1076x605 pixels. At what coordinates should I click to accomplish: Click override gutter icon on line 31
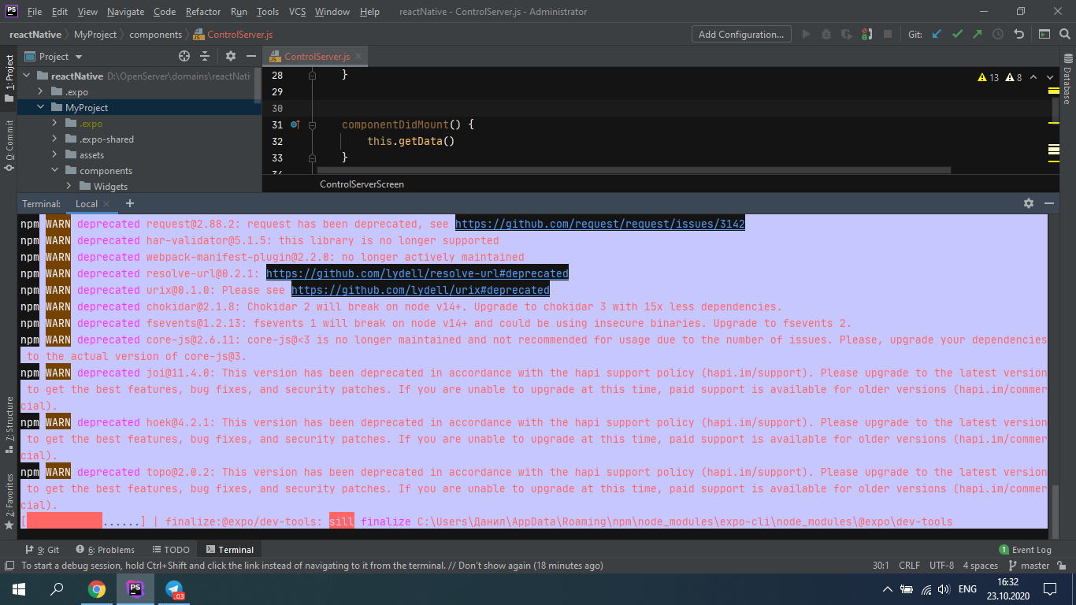pyautogui.click(x=295, y=124)
